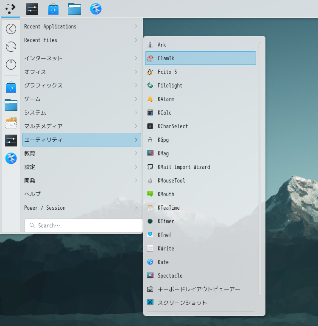Open キーボードレイアウトビューアー keyboard viewer

pyautogui.click(x=201, y=289)
